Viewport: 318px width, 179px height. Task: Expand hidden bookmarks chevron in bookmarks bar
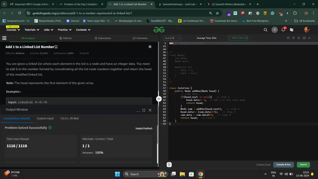click(x=286, y=21)
